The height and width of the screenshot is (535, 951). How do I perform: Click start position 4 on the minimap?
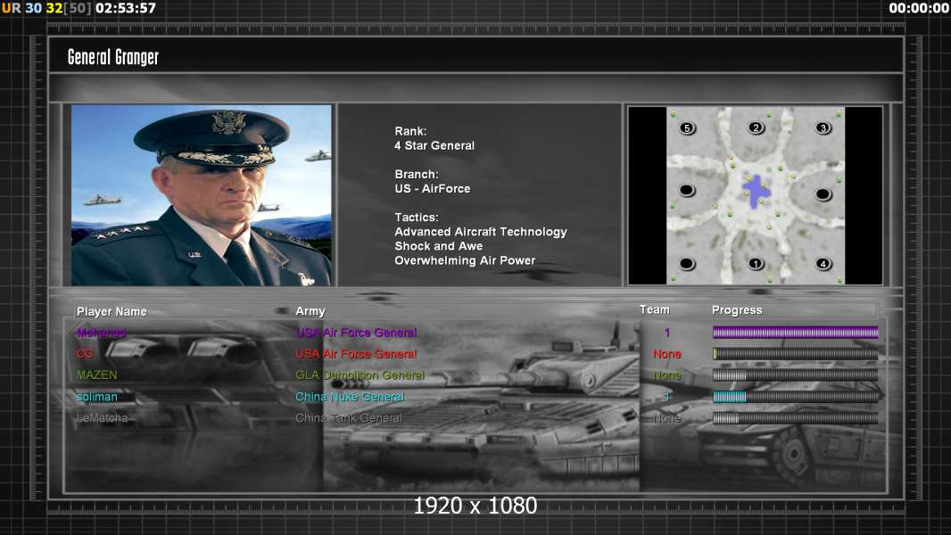pos(823,264)
